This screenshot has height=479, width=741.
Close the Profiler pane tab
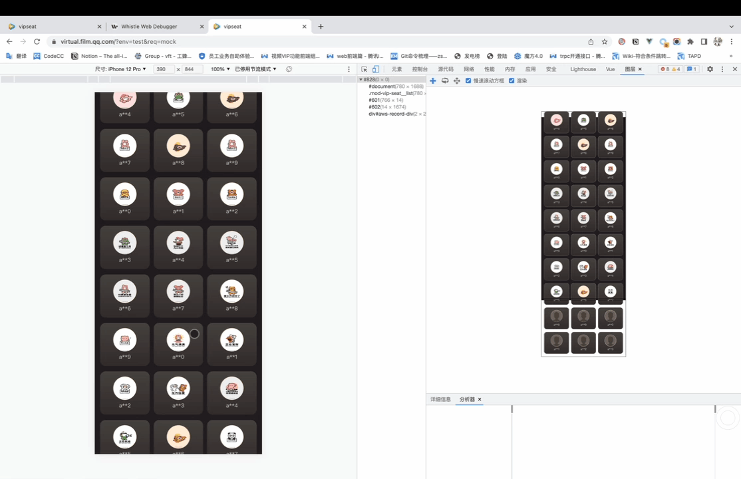(480, 400)
